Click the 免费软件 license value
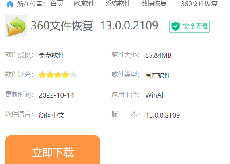Viewport: 230px width, 164px height. click(51, 55)
